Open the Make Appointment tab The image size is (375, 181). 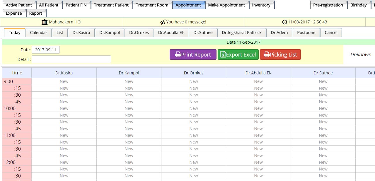[226, 5]
